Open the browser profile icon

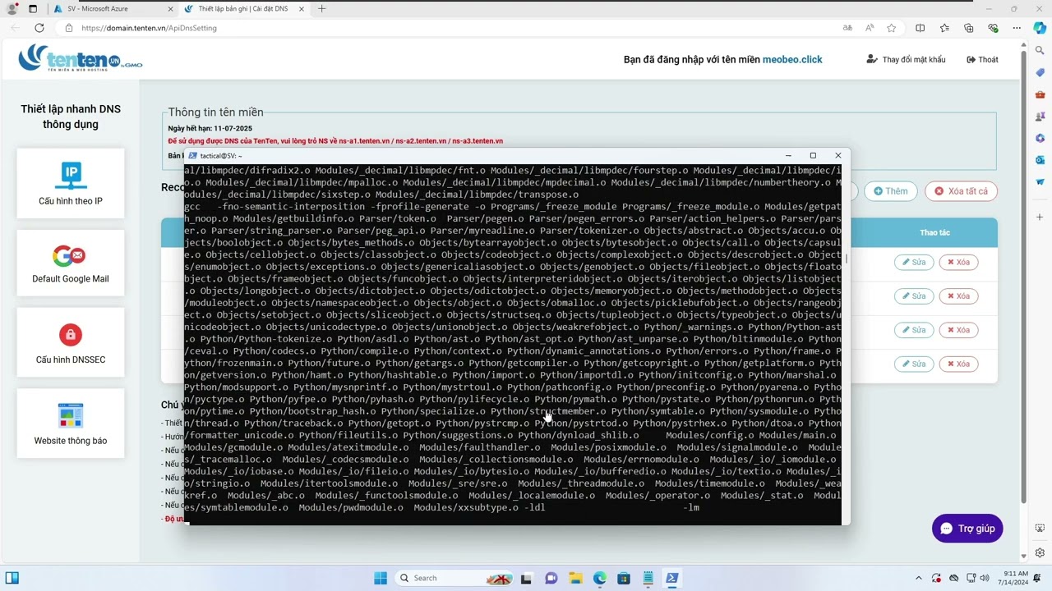pos(12,9)
